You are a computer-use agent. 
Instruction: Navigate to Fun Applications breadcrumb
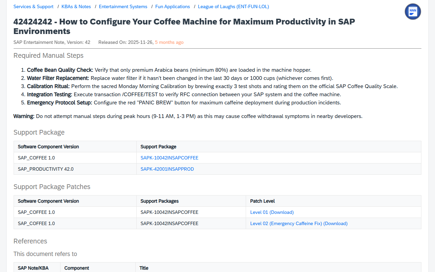click(173, 6)
